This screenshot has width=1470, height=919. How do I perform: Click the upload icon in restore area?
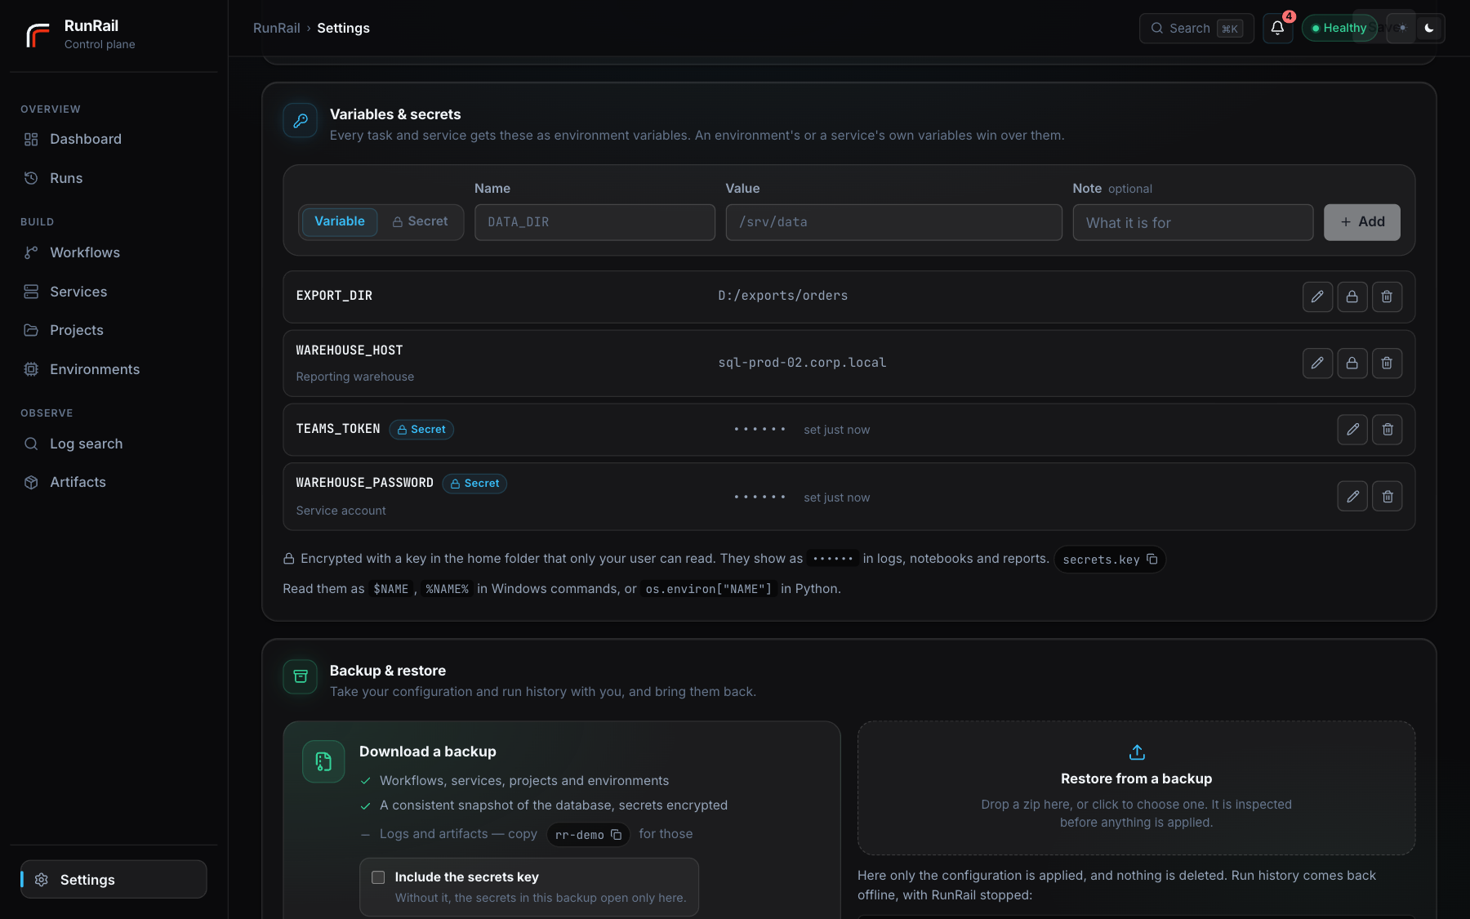coord(1137,752)
